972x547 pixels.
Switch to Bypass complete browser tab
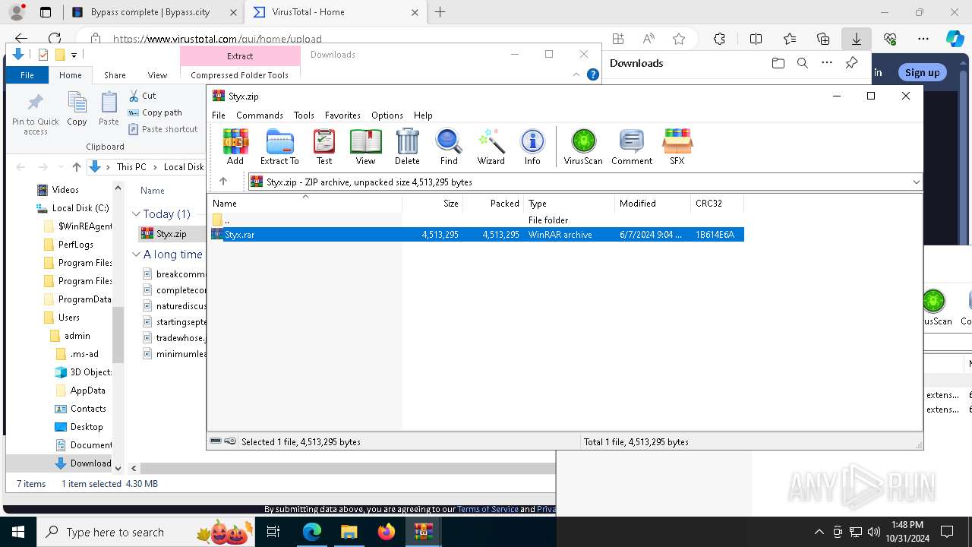click(156, 12)
